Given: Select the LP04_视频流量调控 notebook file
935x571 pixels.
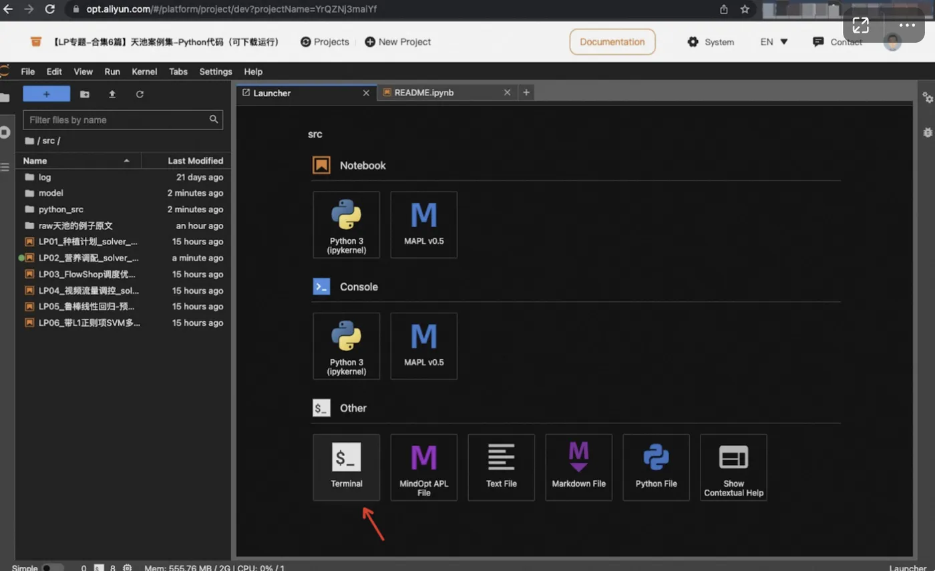Looking at the screenshot, I should click(x=123, y=291).
